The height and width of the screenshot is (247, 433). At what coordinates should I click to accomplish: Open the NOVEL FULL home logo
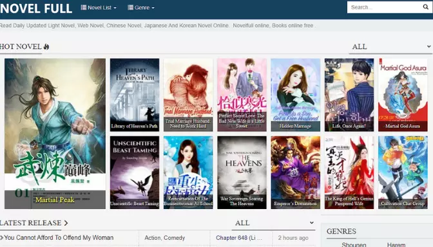point(36,8)
